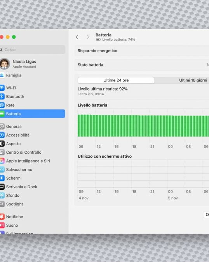Click the Apple Account label
The image size is (209, 262).
[x=24, y=66]
